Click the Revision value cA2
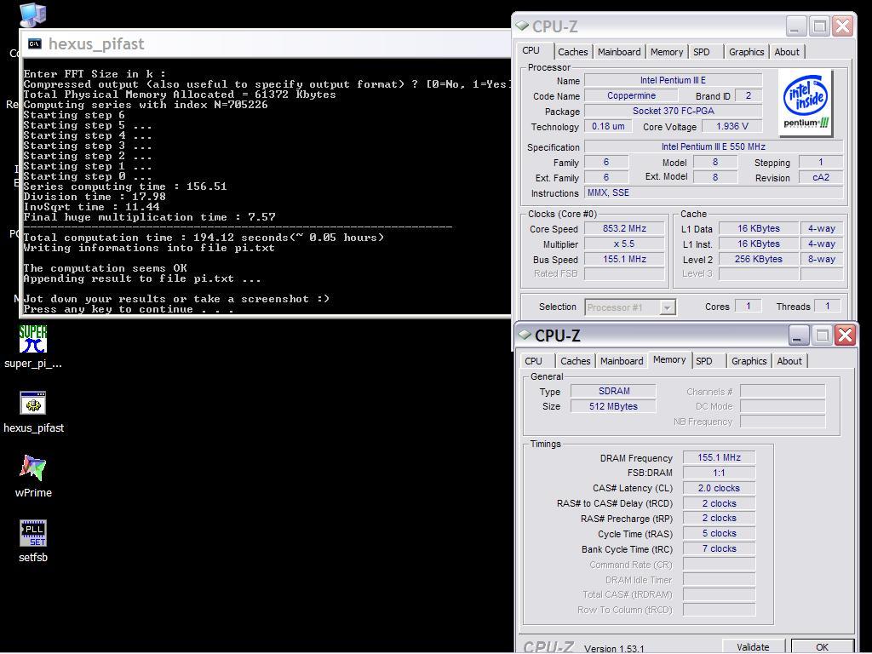 (x=821, y=177)
